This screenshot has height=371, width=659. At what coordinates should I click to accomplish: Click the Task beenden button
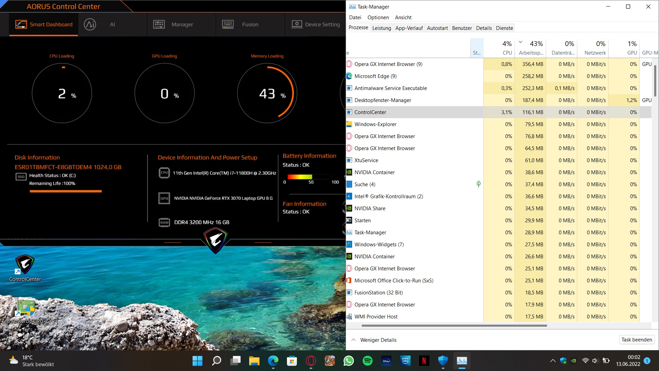tap(636, 340)
